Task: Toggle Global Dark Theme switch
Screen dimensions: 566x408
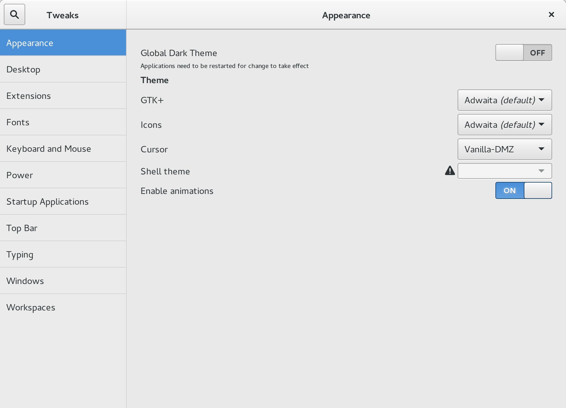Action: click(x=523, y=53)
